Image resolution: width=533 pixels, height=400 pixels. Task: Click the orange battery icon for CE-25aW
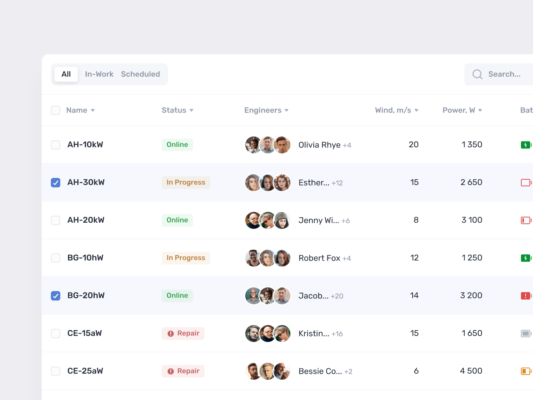[526, 371]
